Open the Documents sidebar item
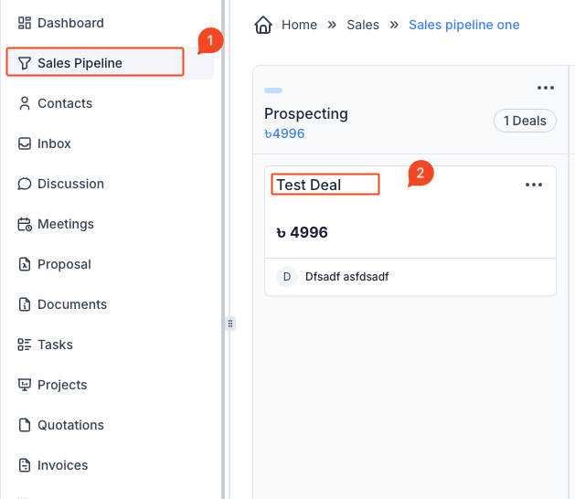 pyautogui.click(x=71, y=304)
